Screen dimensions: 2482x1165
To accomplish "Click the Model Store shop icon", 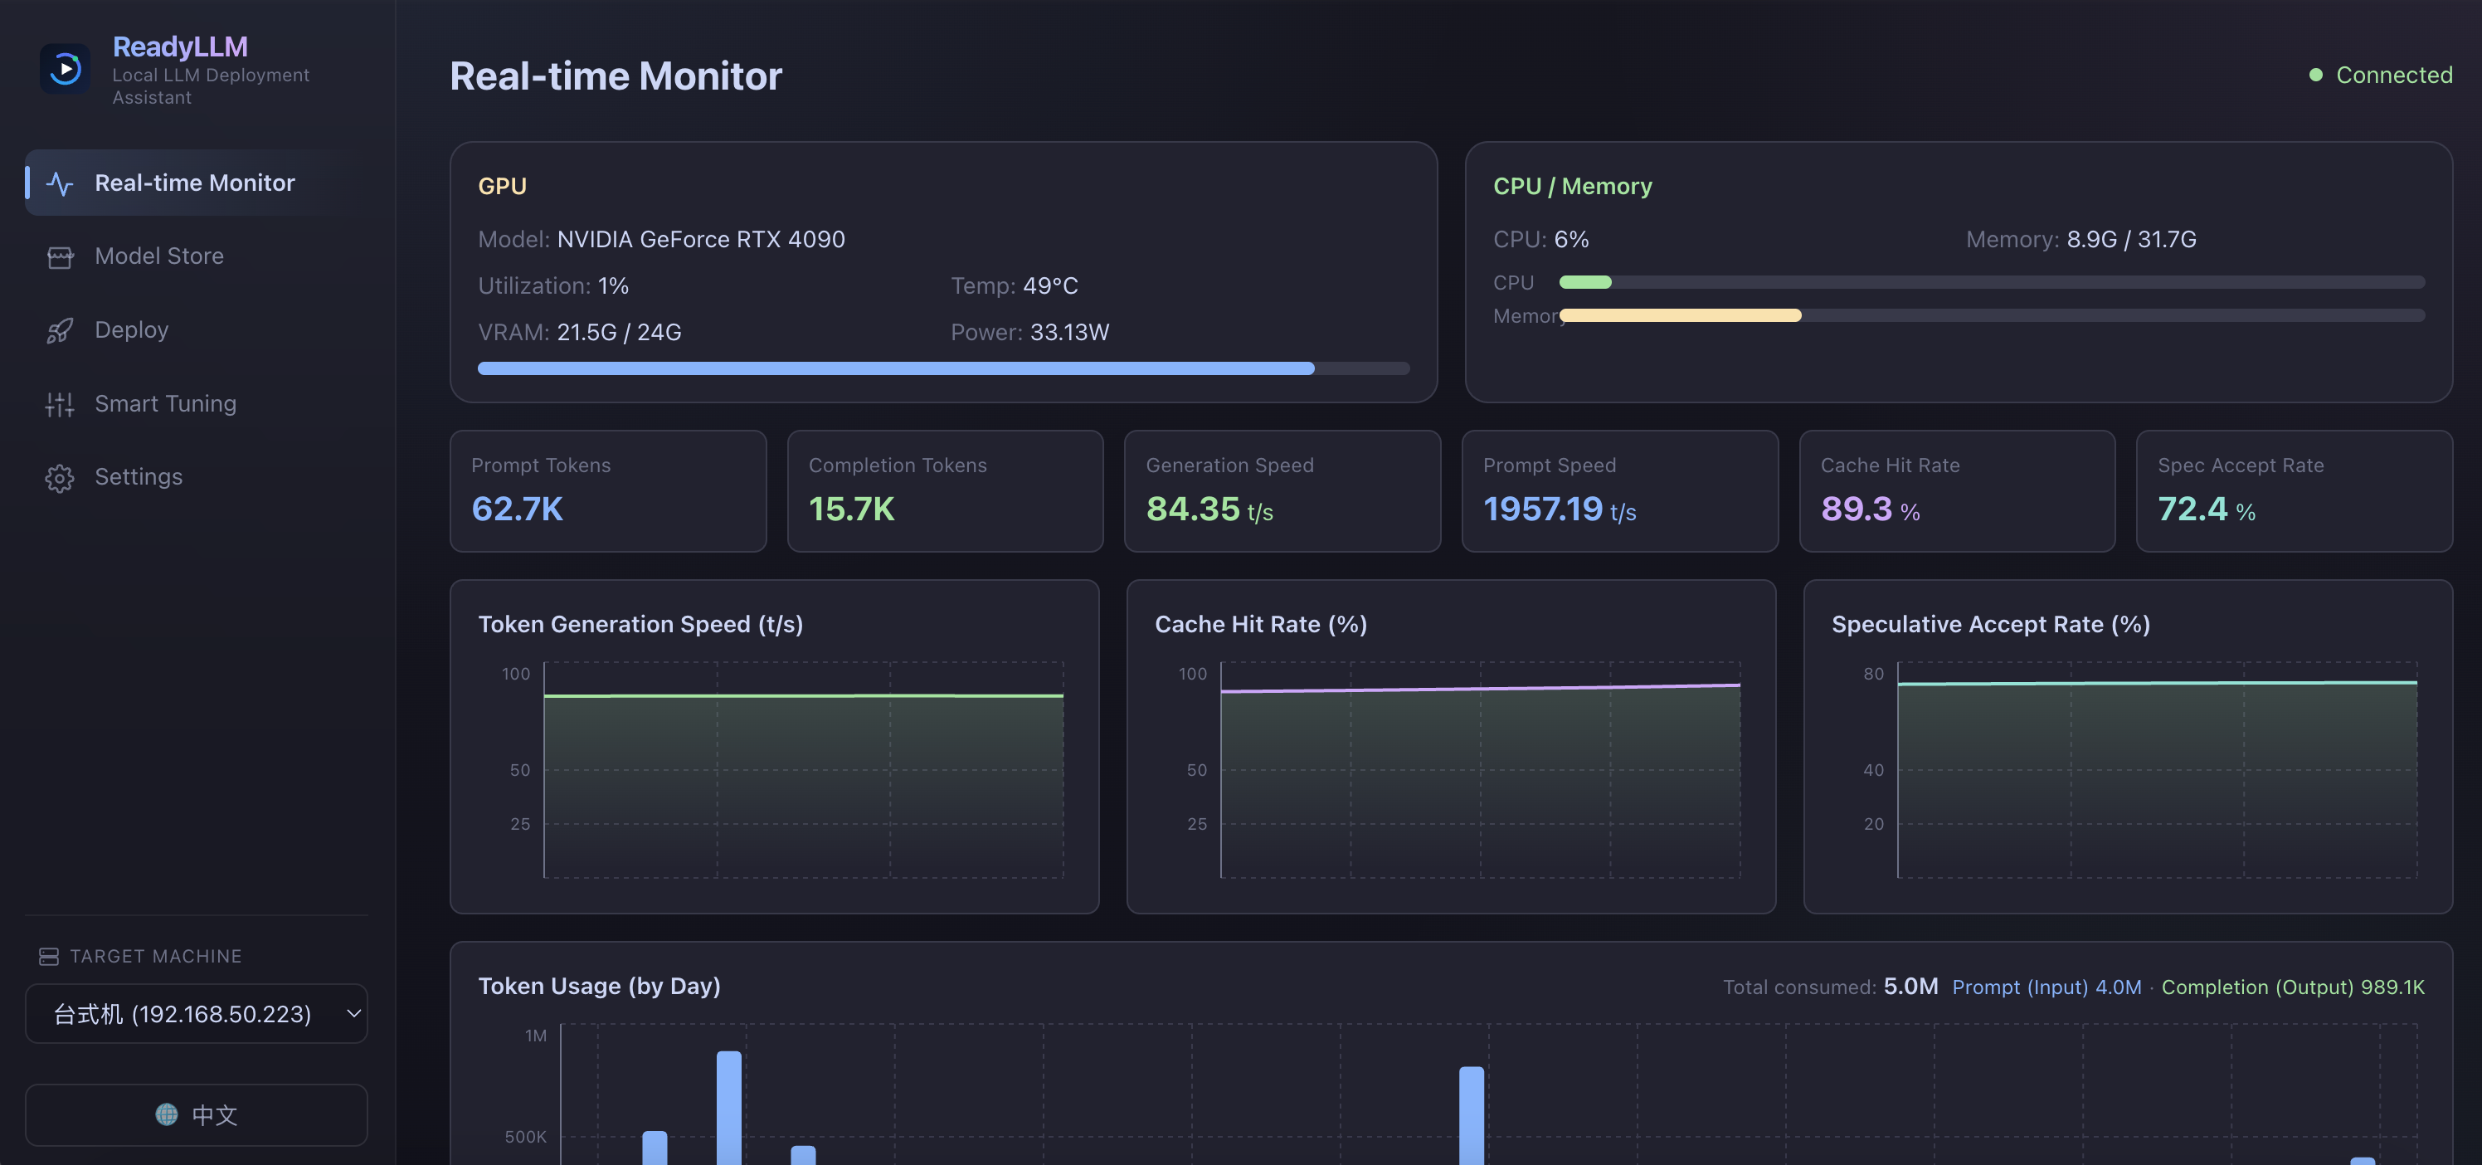I will pyautogui.click(x=60, y=257).
